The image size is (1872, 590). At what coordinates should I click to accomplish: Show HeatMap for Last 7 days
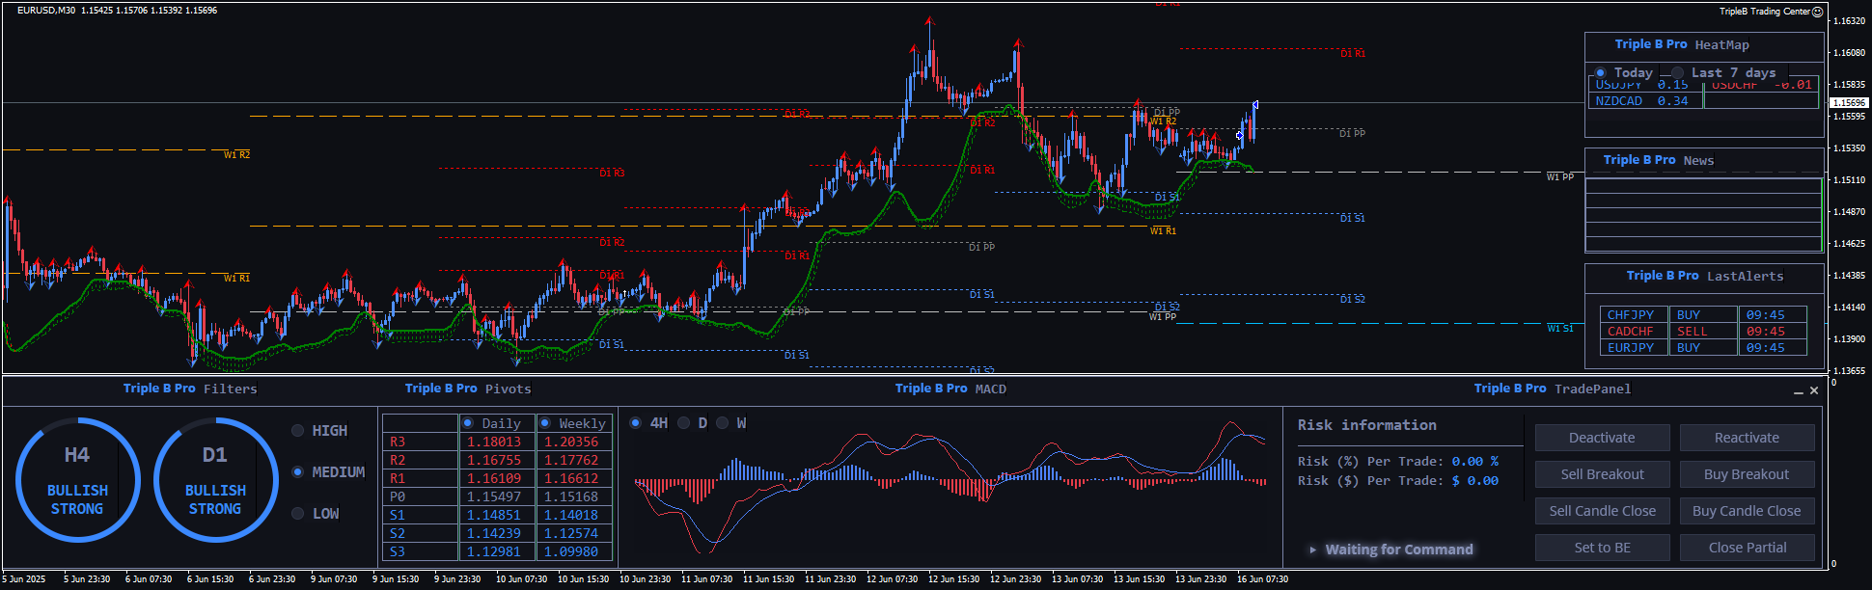point(1678,73)
